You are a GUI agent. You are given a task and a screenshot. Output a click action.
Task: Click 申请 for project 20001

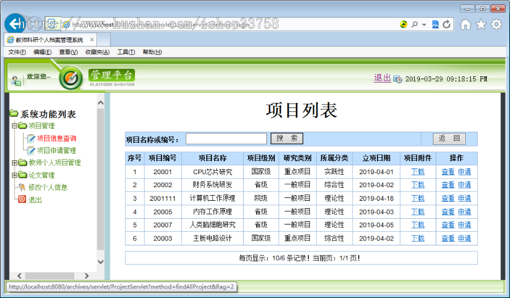[x=465, y=172]
